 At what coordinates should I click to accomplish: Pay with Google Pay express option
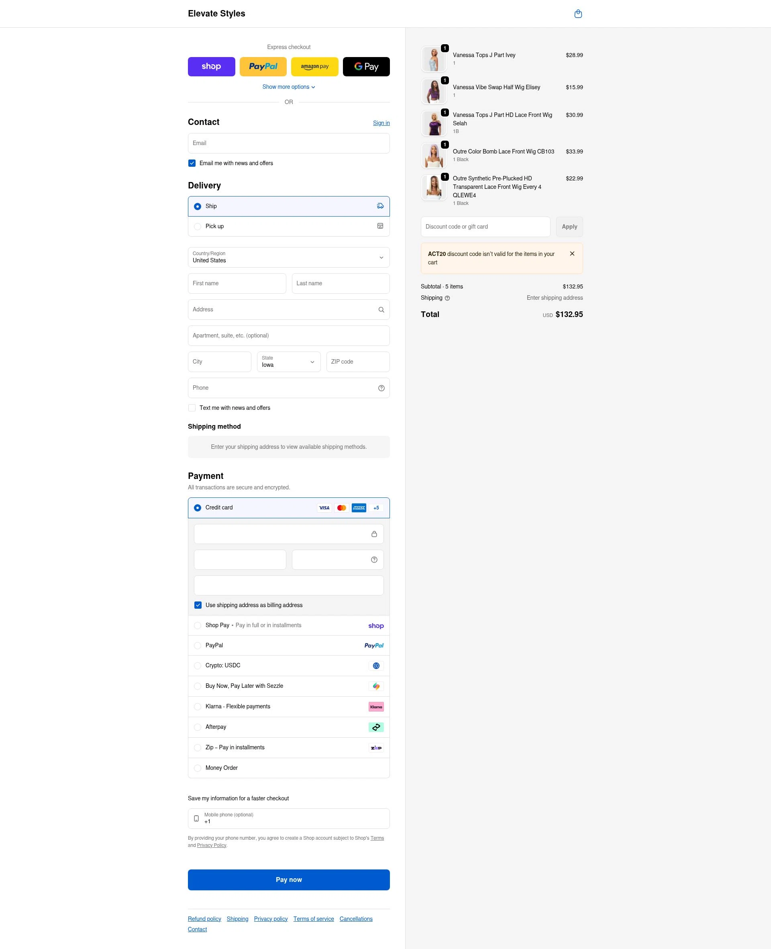click(x=366, y=66)
